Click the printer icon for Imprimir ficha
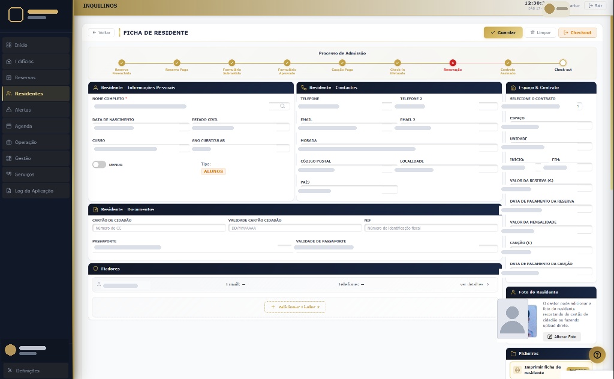The width and height of the screenshot is (614, 379). point(517,370)
